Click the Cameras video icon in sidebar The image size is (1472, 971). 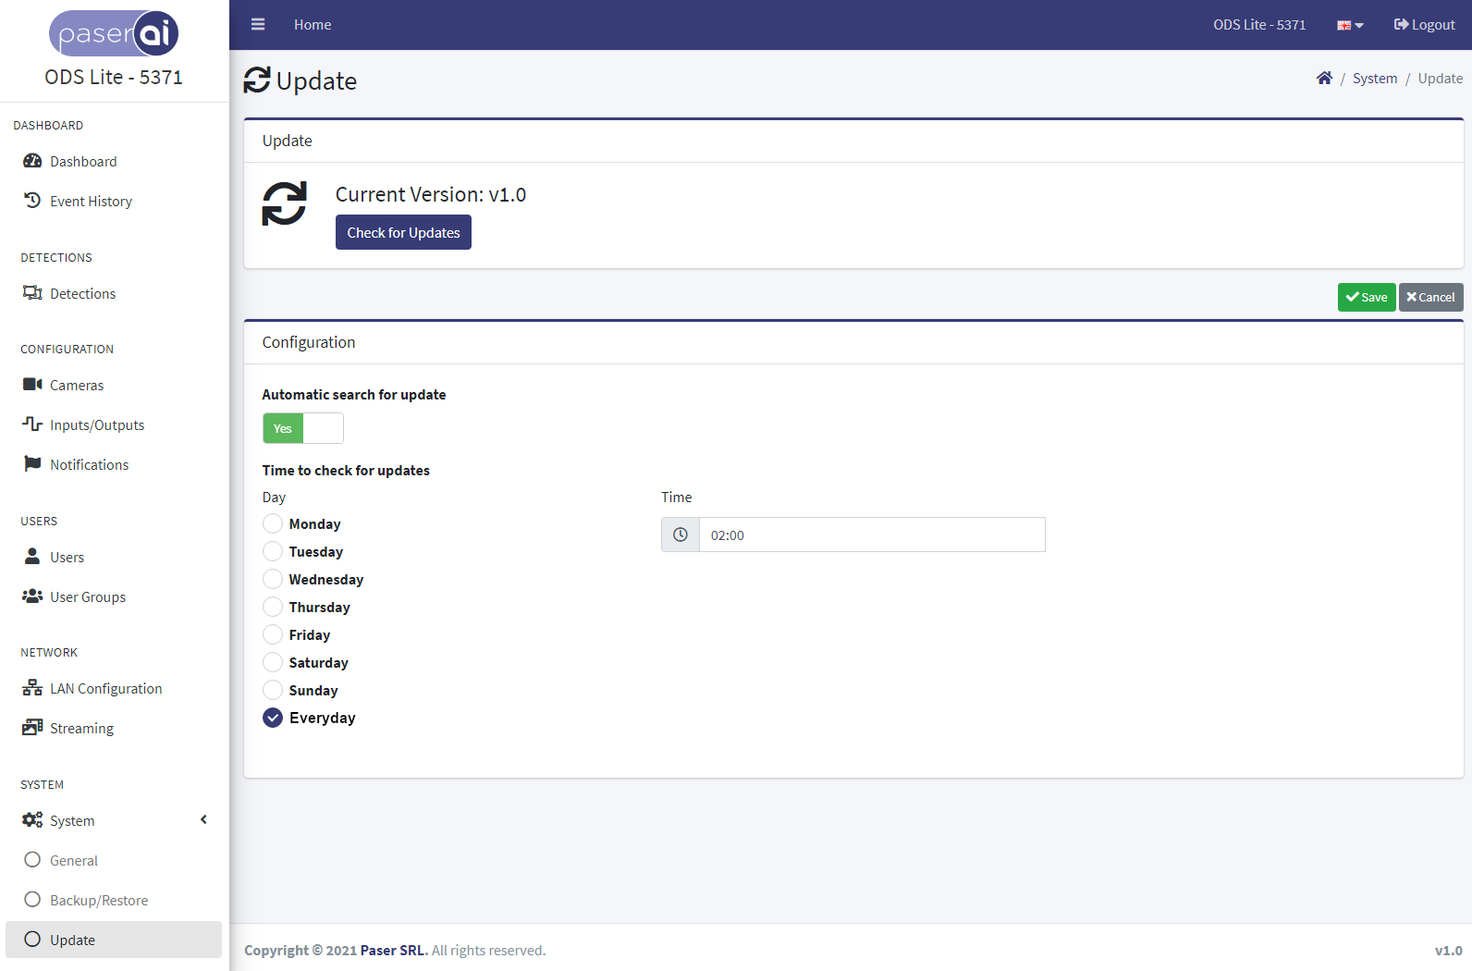click(x=32, y=385)
